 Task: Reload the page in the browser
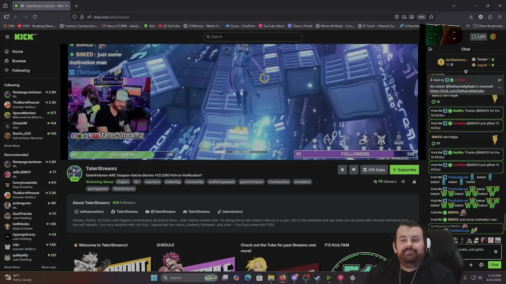point(35,17)
